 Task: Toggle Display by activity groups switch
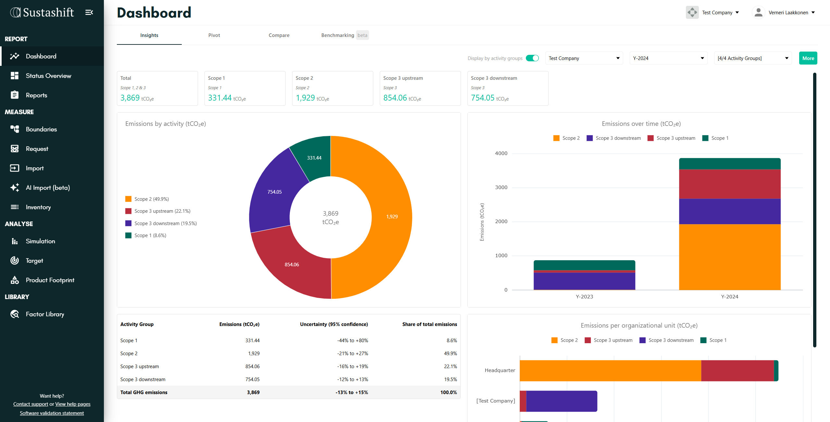click(x=532, y=58)
